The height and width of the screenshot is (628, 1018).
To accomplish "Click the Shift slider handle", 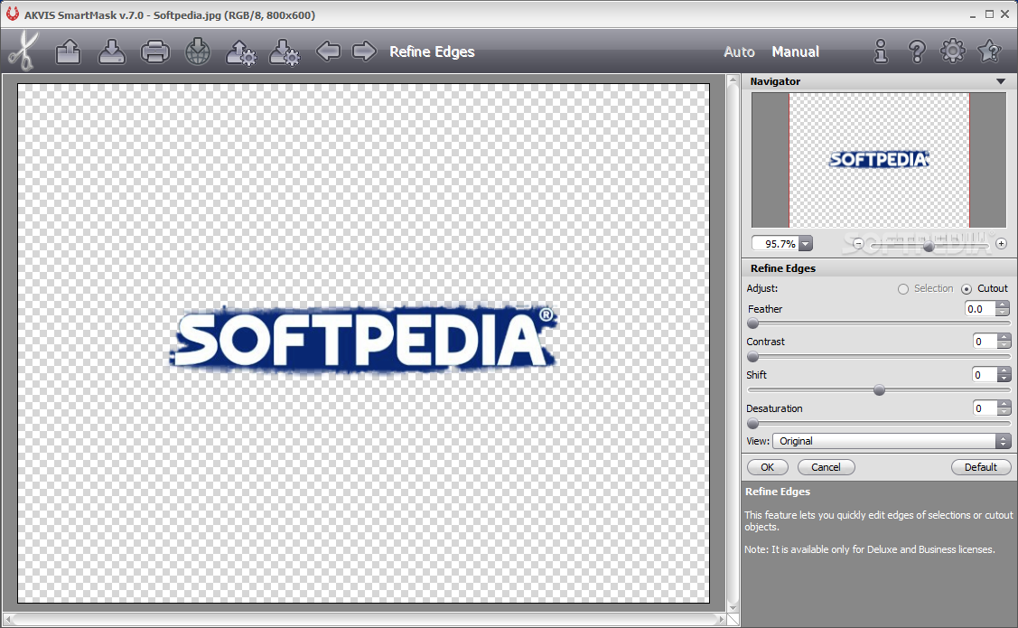I will [879, 390].
